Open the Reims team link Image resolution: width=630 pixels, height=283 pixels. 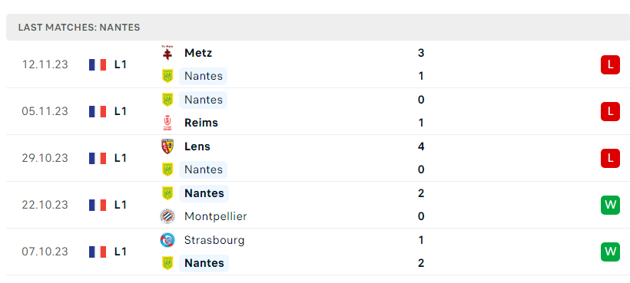coord(201,123)
